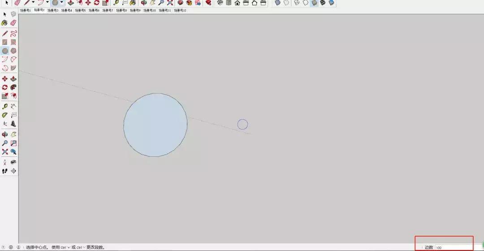Click the drawn circle face in viewport
This screenshot has height=251, width=484.
pyautogui.click(x=155, y=125)
